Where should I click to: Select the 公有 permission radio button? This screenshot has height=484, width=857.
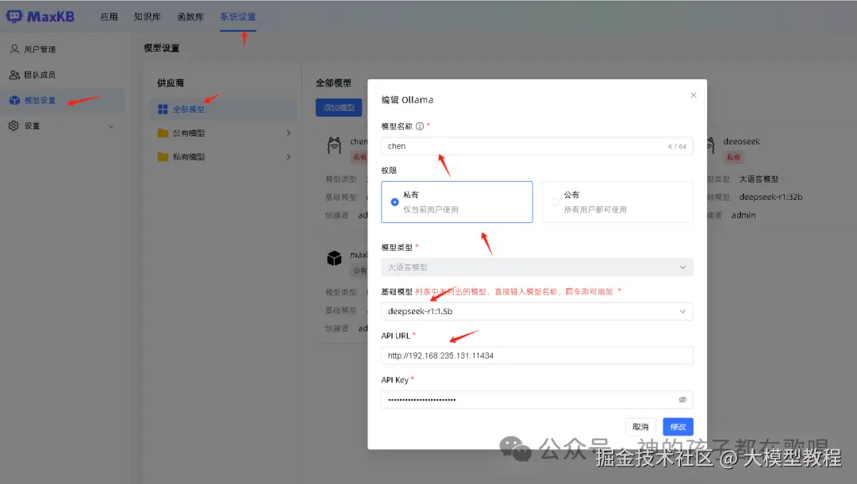pyautogui.click(x=553, y=201)
